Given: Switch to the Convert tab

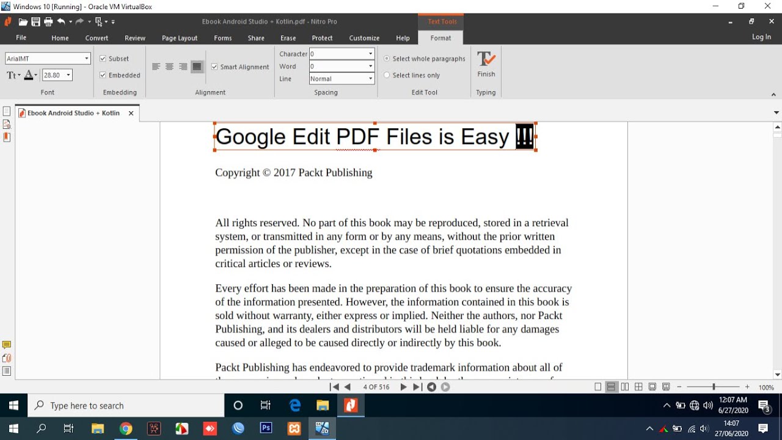Looking at the screenshot, I should tap(97, 38).
